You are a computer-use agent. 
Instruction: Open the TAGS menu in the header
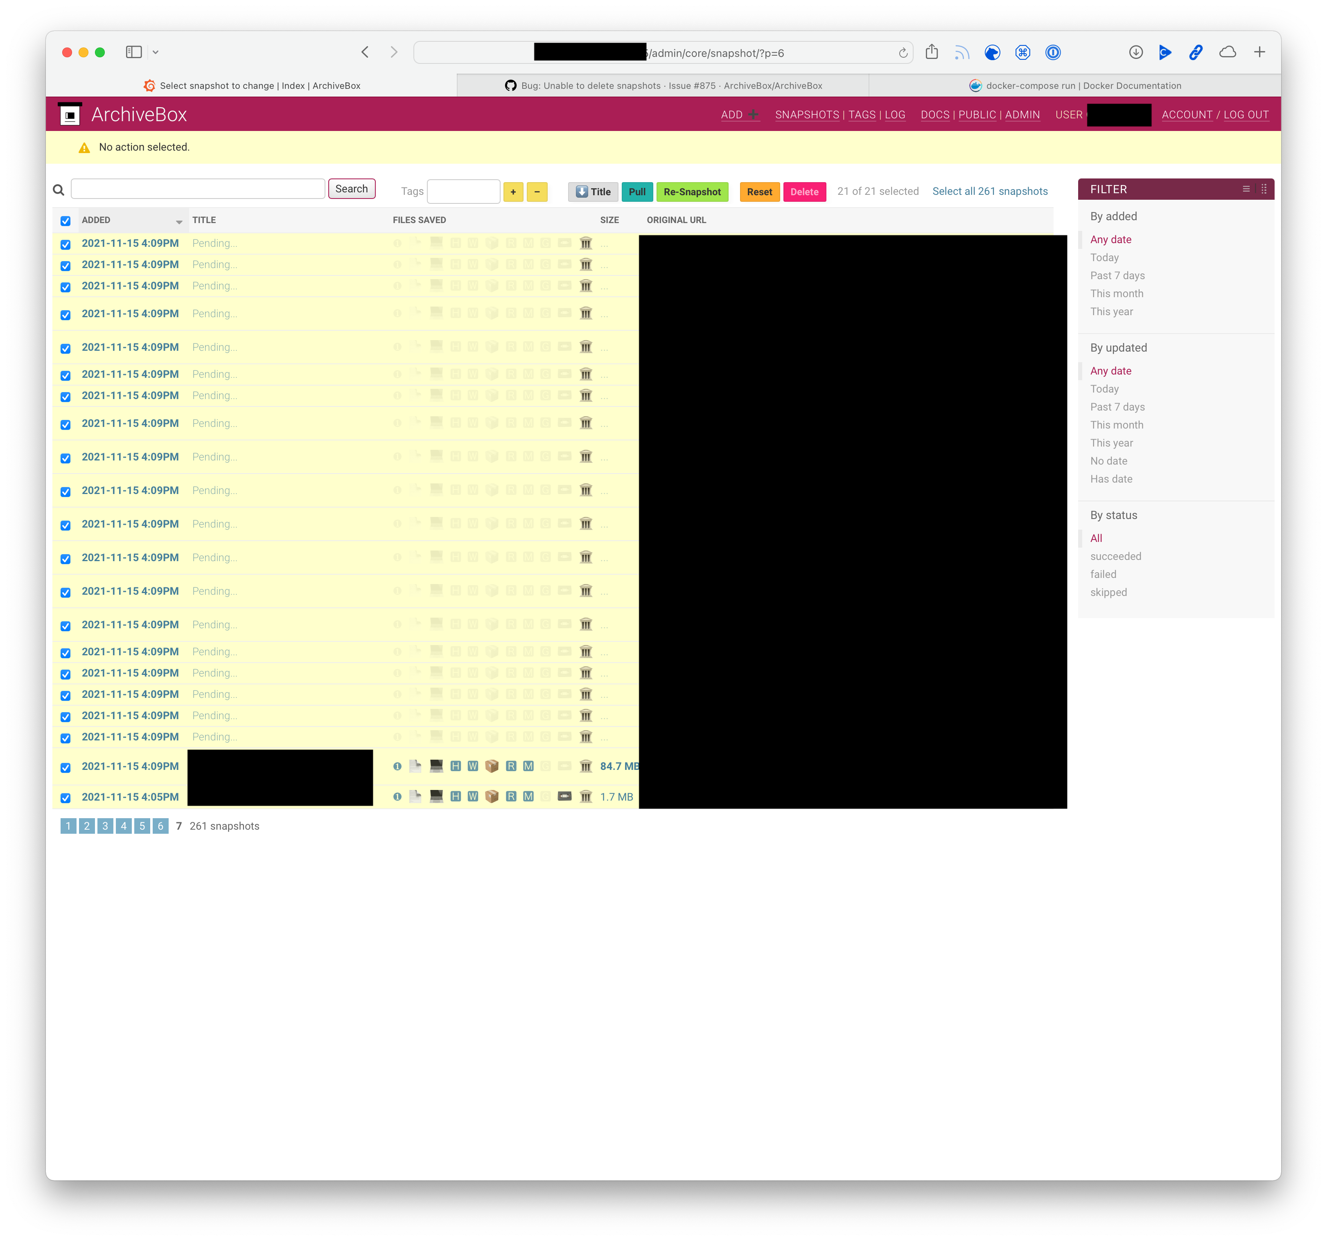(x=861, y=115)
